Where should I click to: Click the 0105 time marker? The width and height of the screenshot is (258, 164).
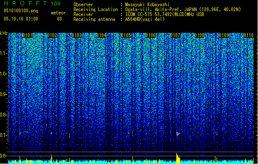pyautogui.click(x=126, y=35)
